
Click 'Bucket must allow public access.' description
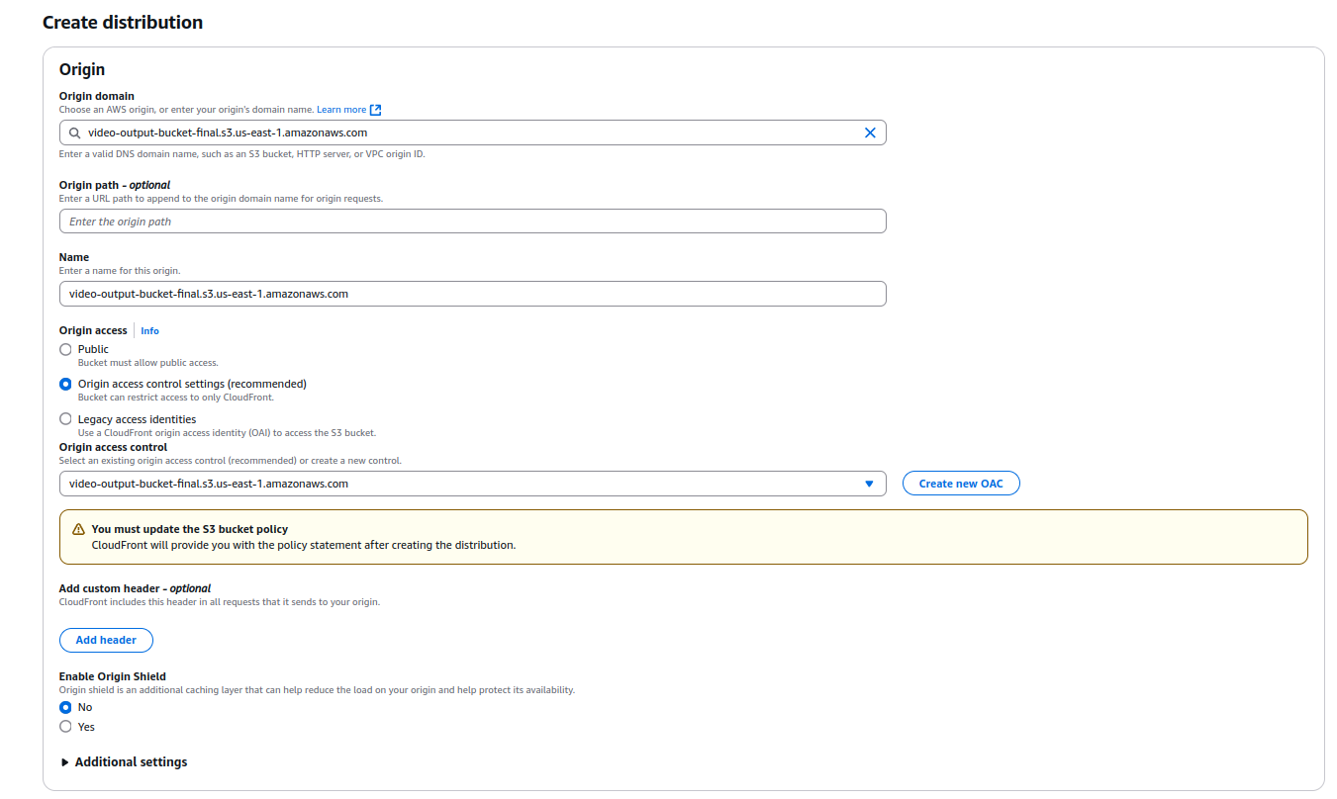[x=148, y=363]
